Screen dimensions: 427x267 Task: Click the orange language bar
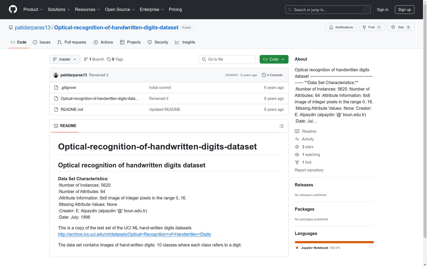pyautogui.click(x=334, y=242)
